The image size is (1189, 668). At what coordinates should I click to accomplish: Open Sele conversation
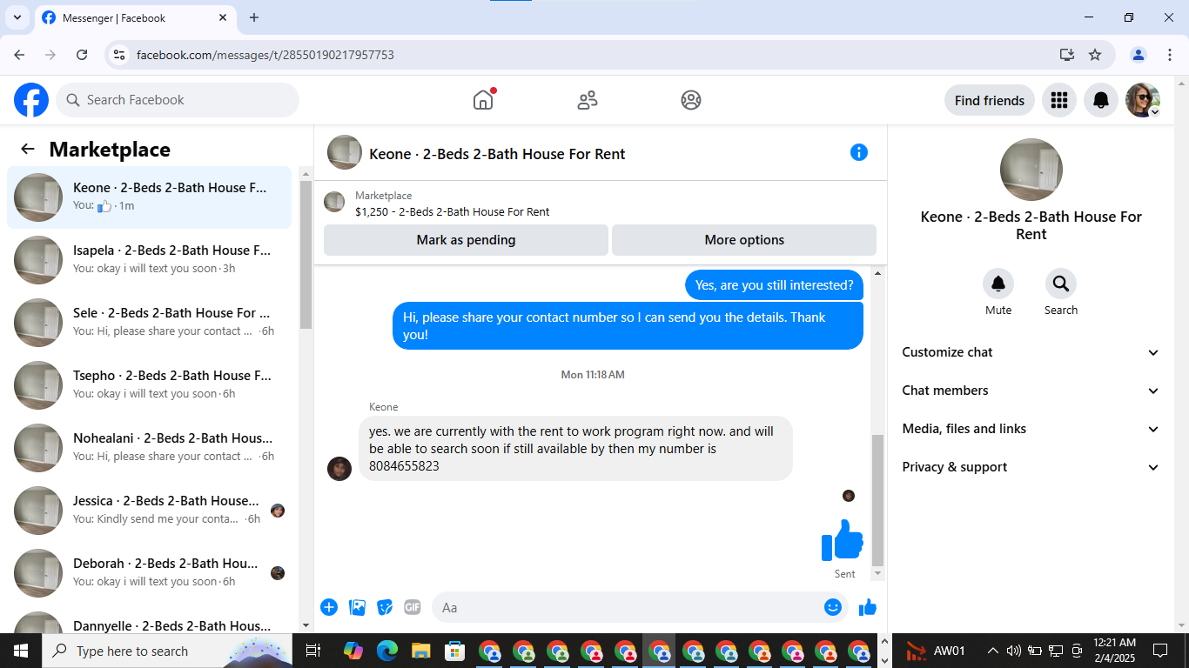pos(150,322)
